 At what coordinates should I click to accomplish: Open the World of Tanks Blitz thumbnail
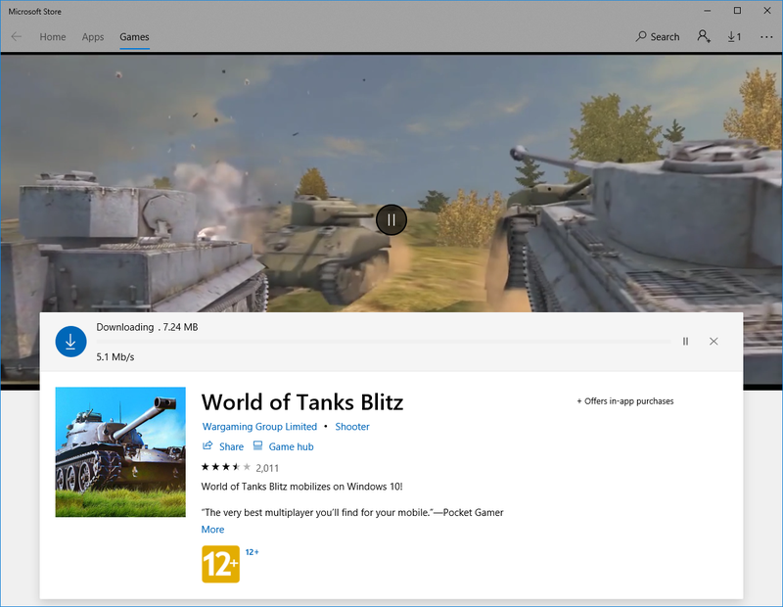[x=120, y=451]
